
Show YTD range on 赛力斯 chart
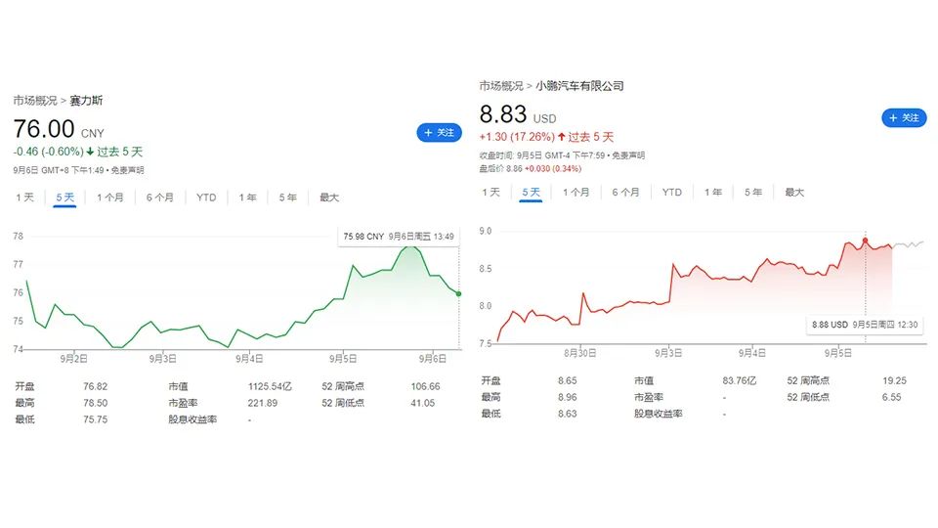click(x=206, y=197)
